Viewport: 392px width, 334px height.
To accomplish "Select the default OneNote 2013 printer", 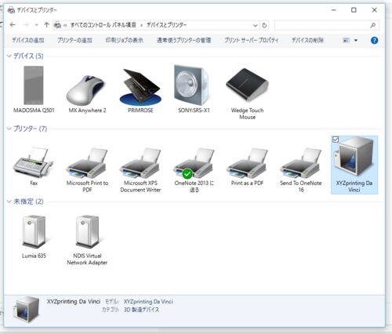I will tap(194, 170).
